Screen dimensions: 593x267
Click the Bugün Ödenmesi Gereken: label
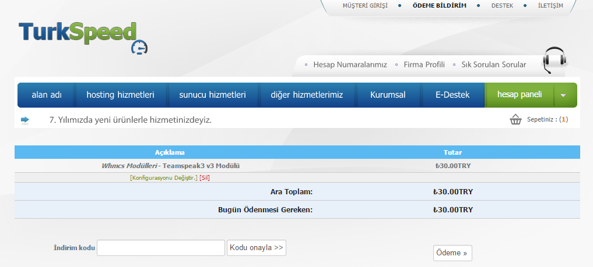pyautogui.click(x=265, y=209)
